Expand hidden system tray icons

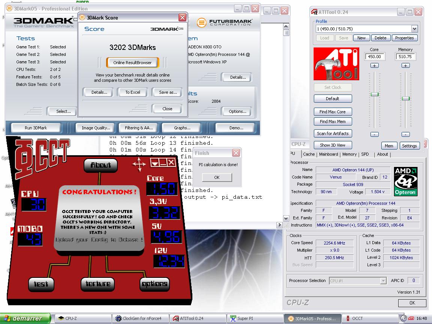click(x=403, y=318)
